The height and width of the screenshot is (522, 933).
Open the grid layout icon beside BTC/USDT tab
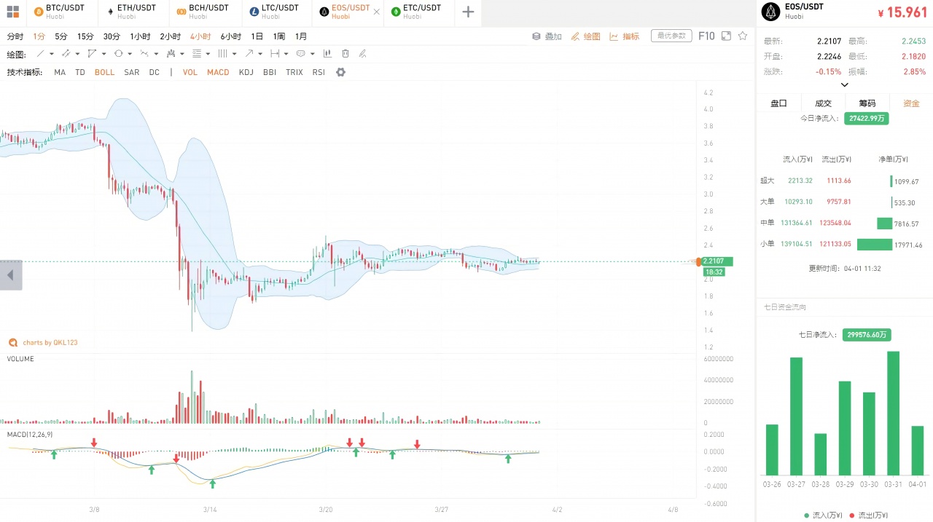12,12
